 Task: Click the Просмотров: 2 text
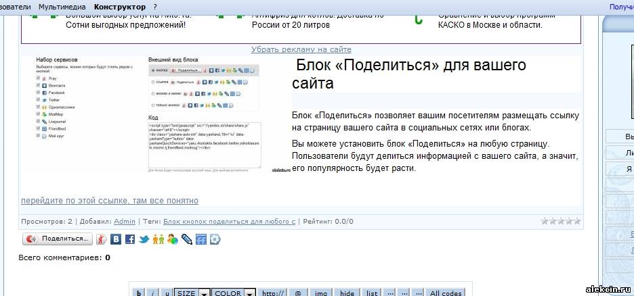(x=47, y=222)
